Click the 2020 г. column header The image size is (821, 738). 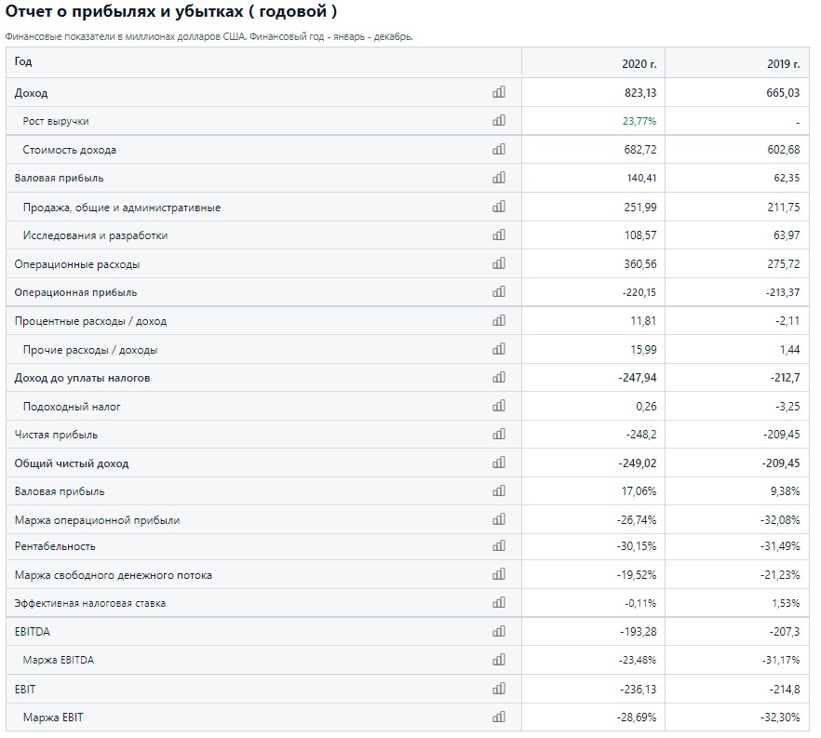pyautogui.click(x=639, y=64)
